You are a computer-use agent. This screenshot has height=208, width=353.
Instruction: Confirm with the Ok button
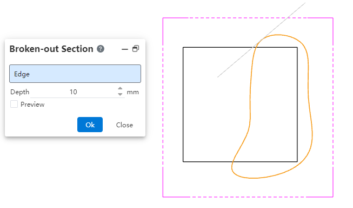[90, 125]
